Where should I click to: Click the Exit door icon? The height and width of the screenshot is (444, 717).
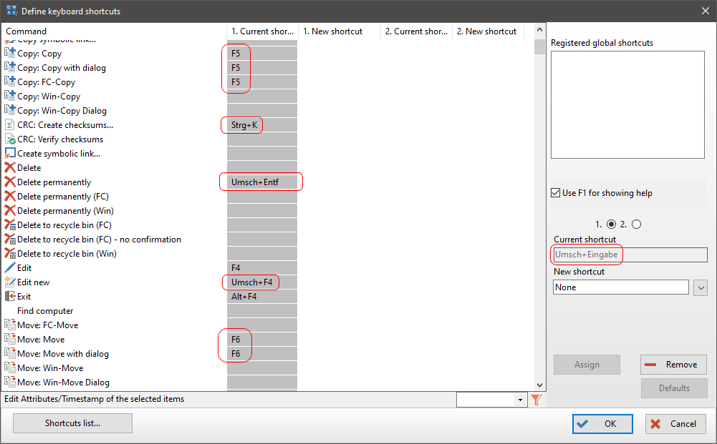click(10, 297)
